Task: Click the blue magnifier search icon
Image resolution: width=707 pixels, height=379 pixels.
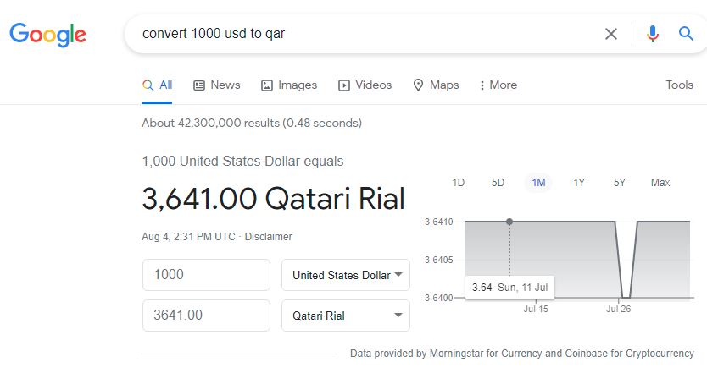Action: click(686, 33)
